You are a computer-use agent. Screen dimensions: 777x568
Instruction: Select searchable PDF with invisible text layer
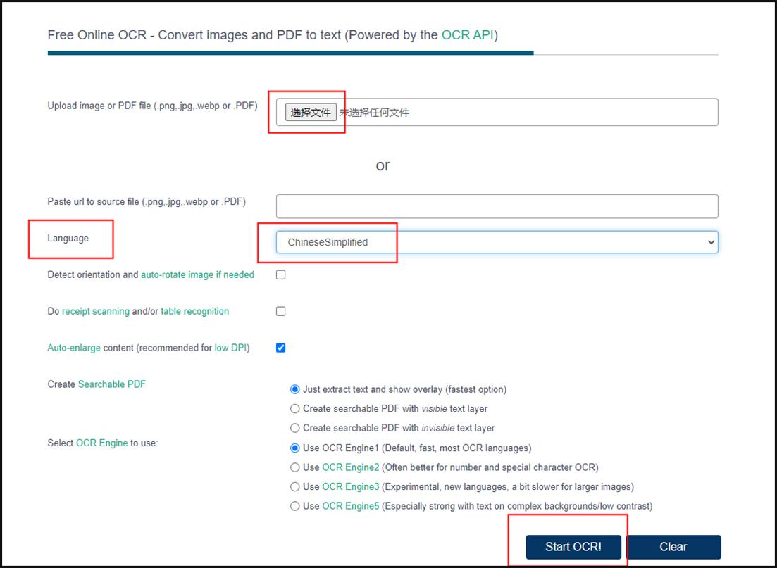295,428
